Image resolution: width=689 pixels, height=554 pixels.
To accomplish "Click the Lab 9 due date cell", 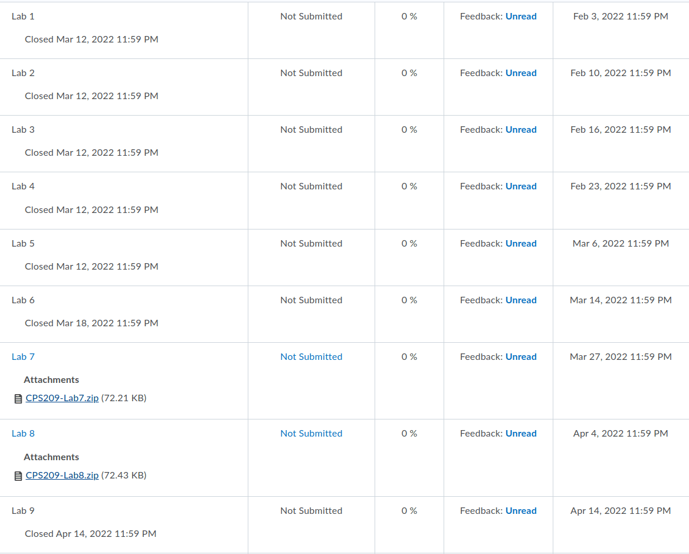I will tap(621, 511).
